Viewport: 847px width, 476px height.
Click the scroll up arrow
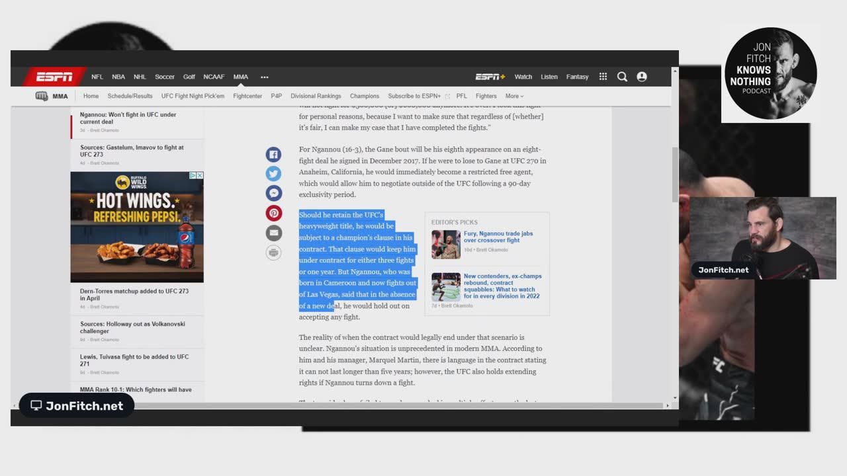click(675, 70)
